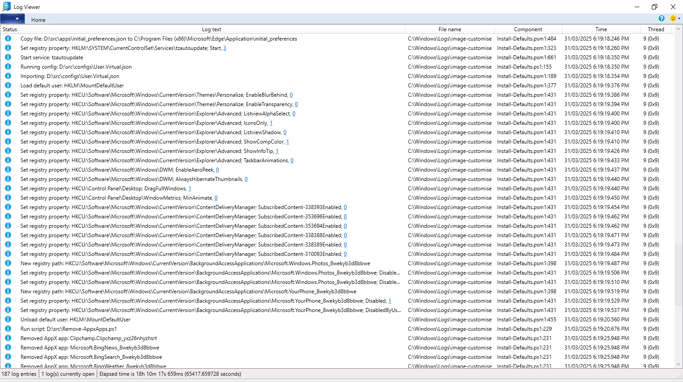Screen dimensions: 683x382
Task: Click the info icon for Copy file initial_preferences row
Action: pyautogui.click(x=8, y=39)
